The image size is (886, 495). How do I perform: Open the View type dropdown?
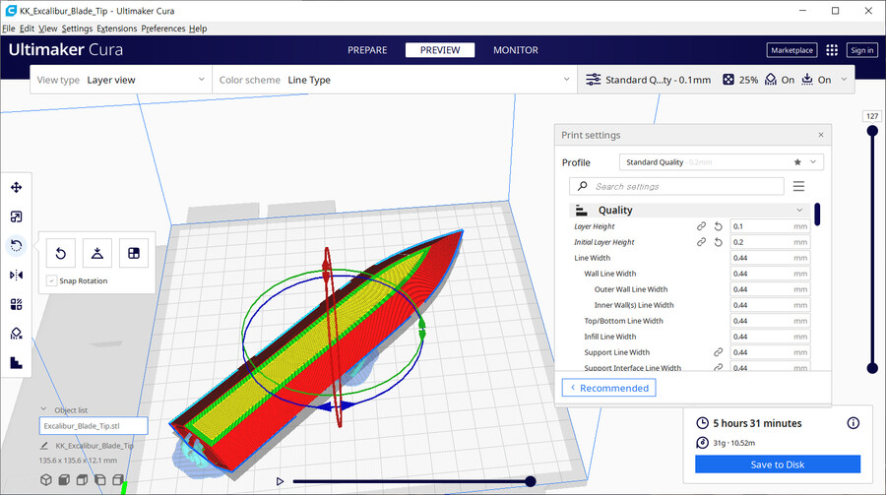(x=120, y=80)
